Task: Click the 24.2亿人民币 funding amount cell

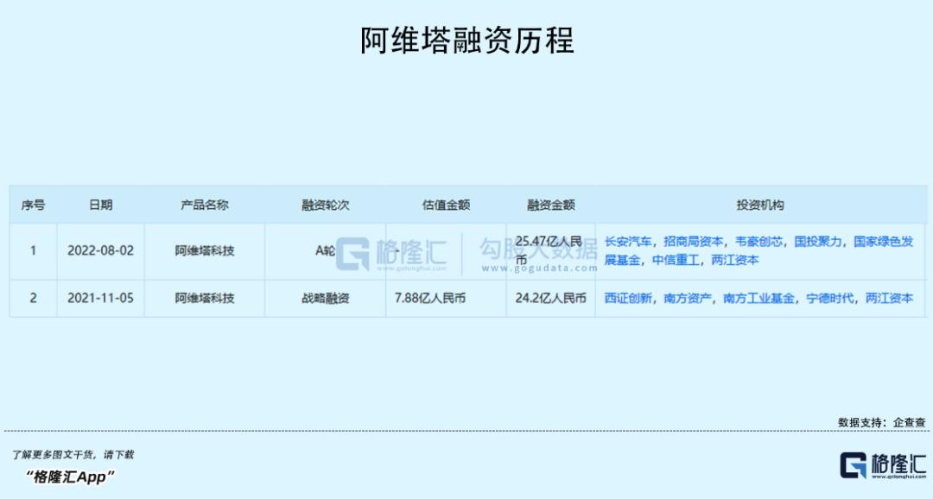Action: tap(551, 298)
